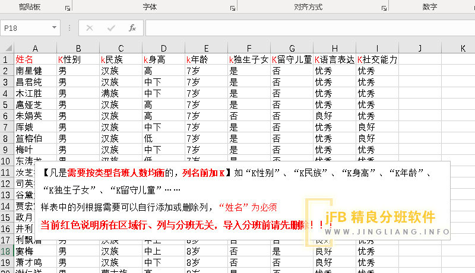Select column F header
The width and height of the screenshot is (475, 273).
(x=249, y=49)
